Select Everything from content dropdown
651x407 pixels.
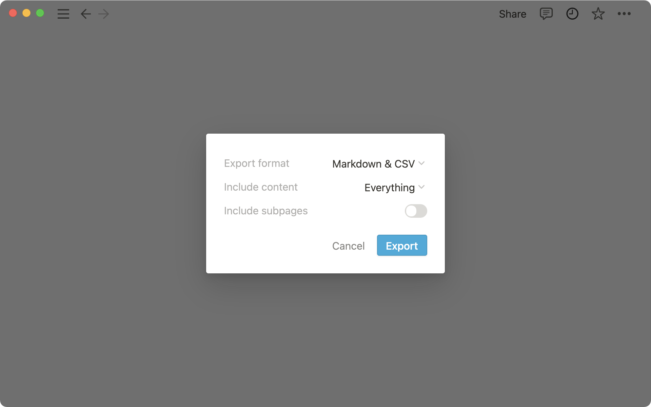pyautogui.click(x=393, y=187)
